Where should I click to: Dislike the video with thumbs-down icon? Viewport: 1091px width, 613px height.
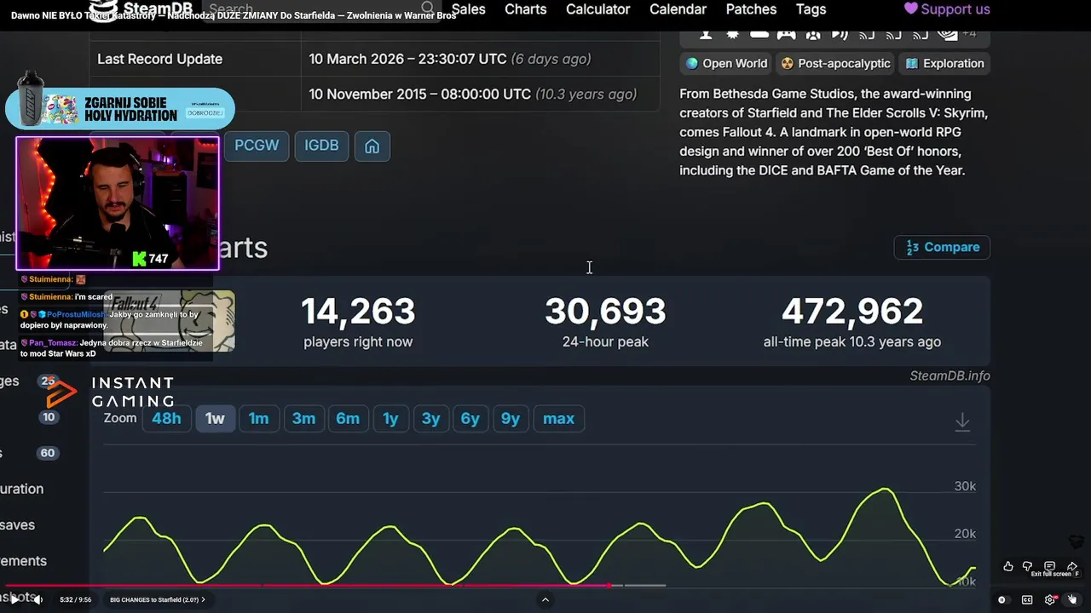pyautogui.click(x=1028, y=567)
